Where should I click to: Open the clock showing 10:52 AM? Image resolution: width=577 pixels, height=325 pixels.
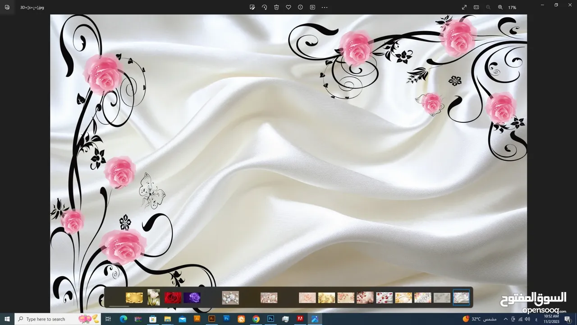click(x=551, y=319)
